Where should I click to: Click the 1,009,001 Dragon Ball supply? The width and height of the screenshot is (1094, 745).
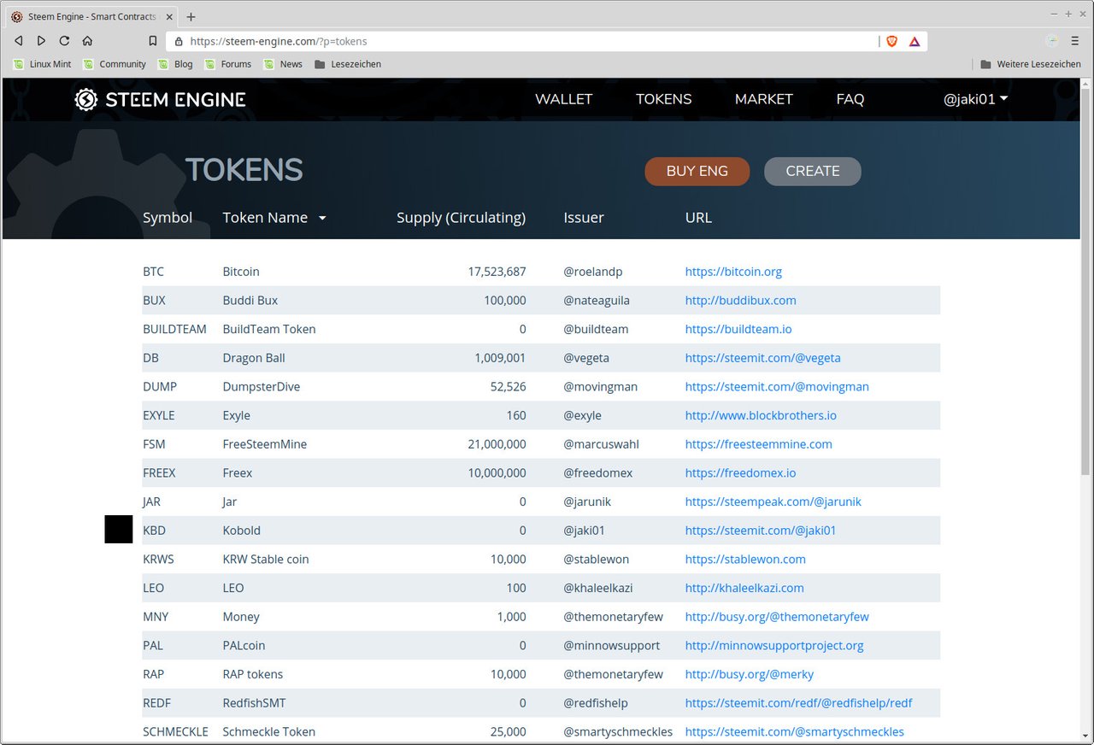point(500,358)
